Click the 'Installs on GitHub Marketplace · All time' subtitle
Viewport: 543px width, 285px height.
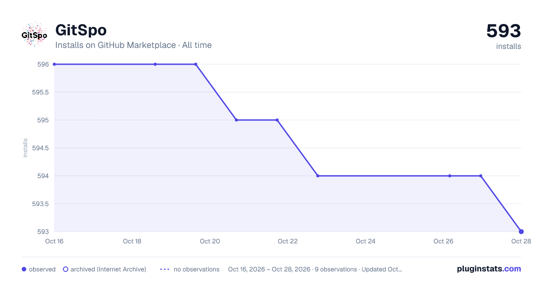click(x=133, y=45)
